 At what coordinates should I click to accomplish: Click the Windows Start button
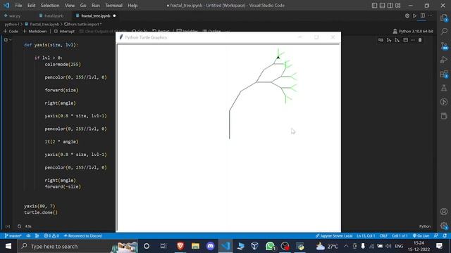[x=8, y=246]
